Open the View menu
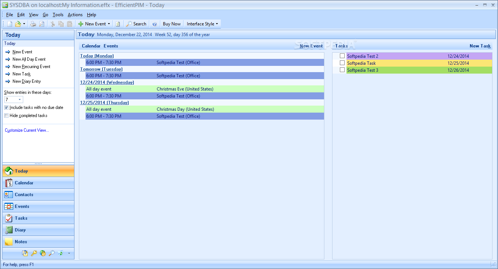The image size is (498, 269). [34, 15]
